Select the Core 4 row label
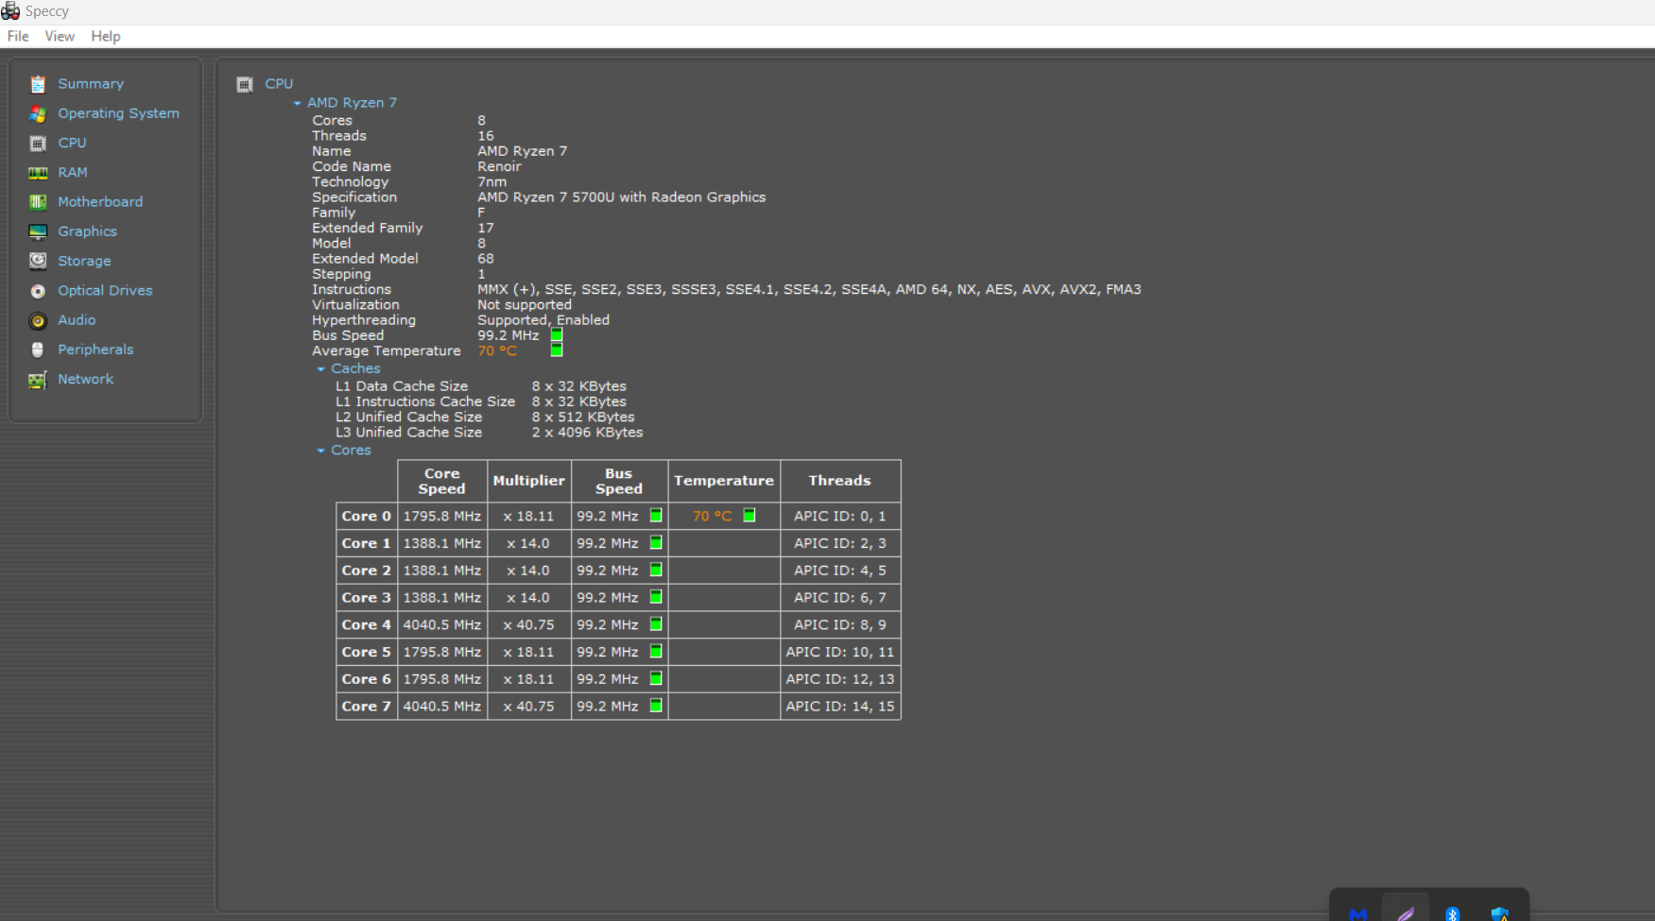Image resolution: width=1655 pixels, height=921 pixels. [x=367, y=624]
